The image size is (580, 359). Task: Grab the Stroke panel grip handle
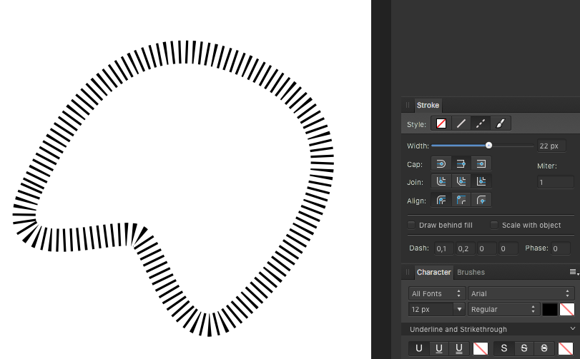[x=407, y=105]
